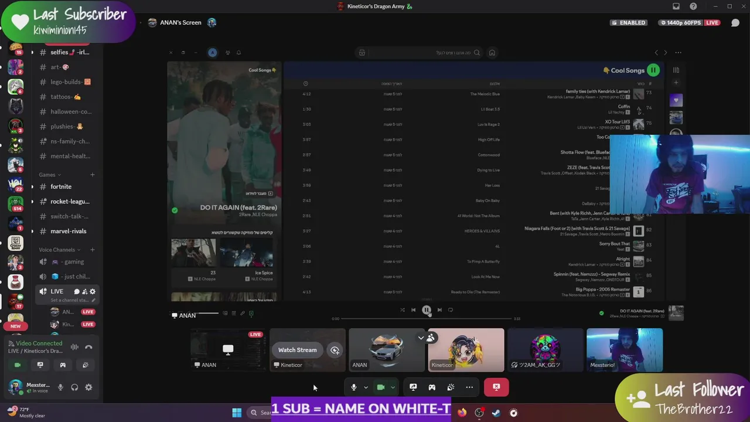Open soundboard in the voice panel
The width and height of the screenshot is (750, 422).
pyautogui.click(x=86, y=365)
